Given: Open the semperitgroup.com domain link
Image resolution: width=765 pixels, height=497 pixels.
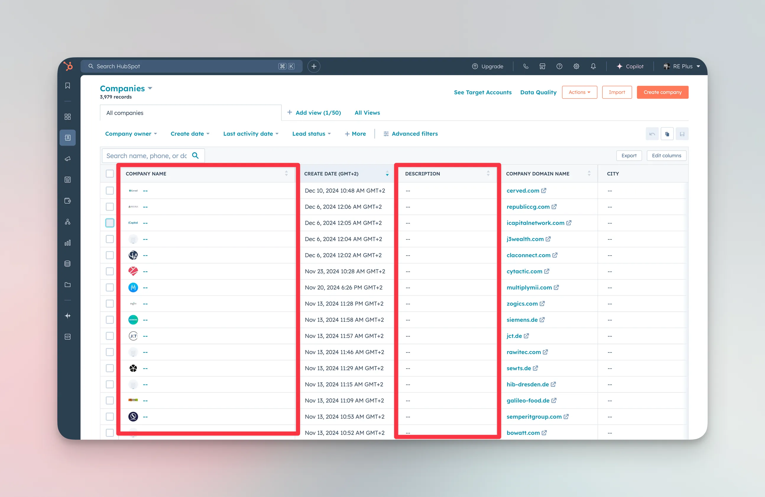Looking at the screenshot, I should pos(534,417).
